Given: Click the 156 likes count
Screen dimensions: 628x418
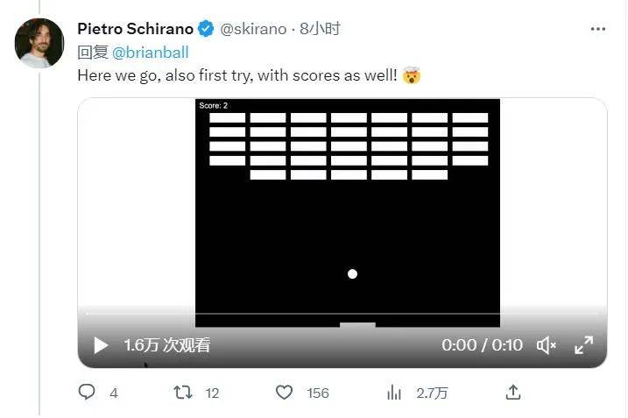Looking at the screenshot, I should click(x=317, y=393).
